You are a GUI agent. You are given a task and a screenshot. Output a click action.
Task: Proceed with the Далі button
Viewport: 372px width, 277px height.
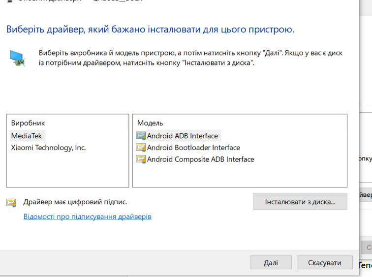pos(271,263)
